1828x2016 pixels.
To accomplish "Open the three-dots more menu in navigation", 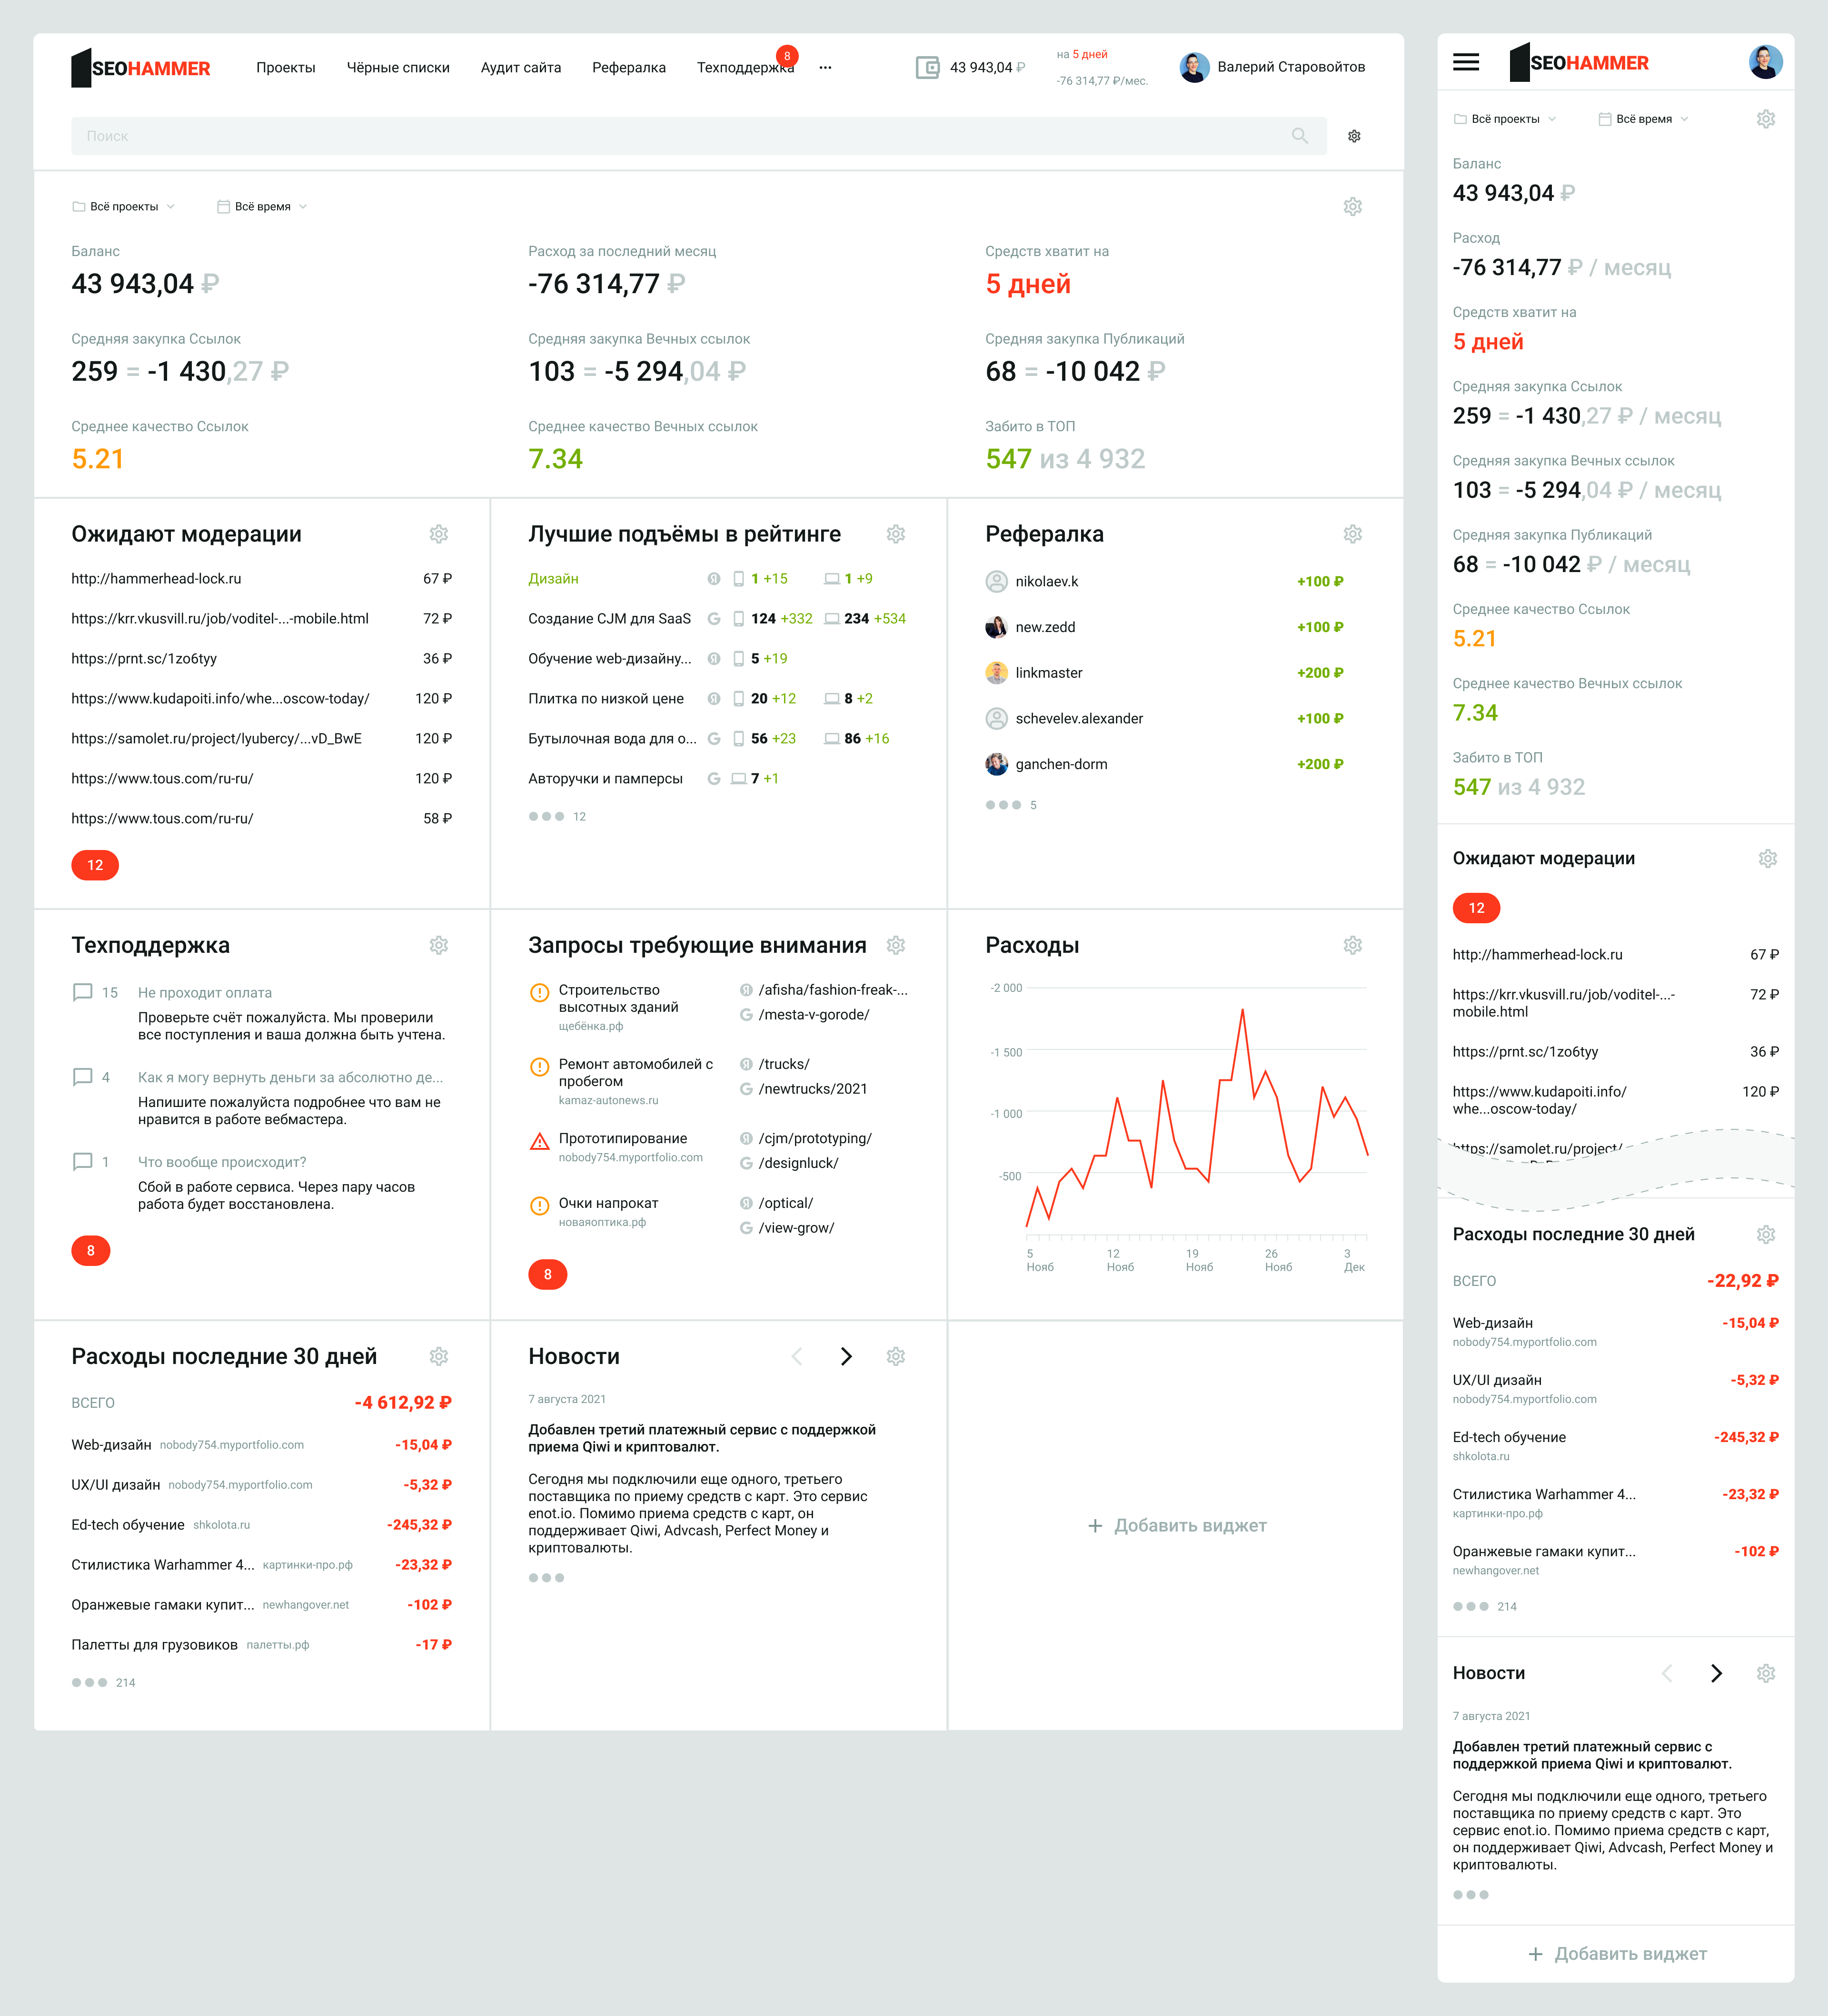I will [825, 68].
